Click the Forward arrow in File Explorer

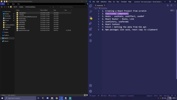4,7
